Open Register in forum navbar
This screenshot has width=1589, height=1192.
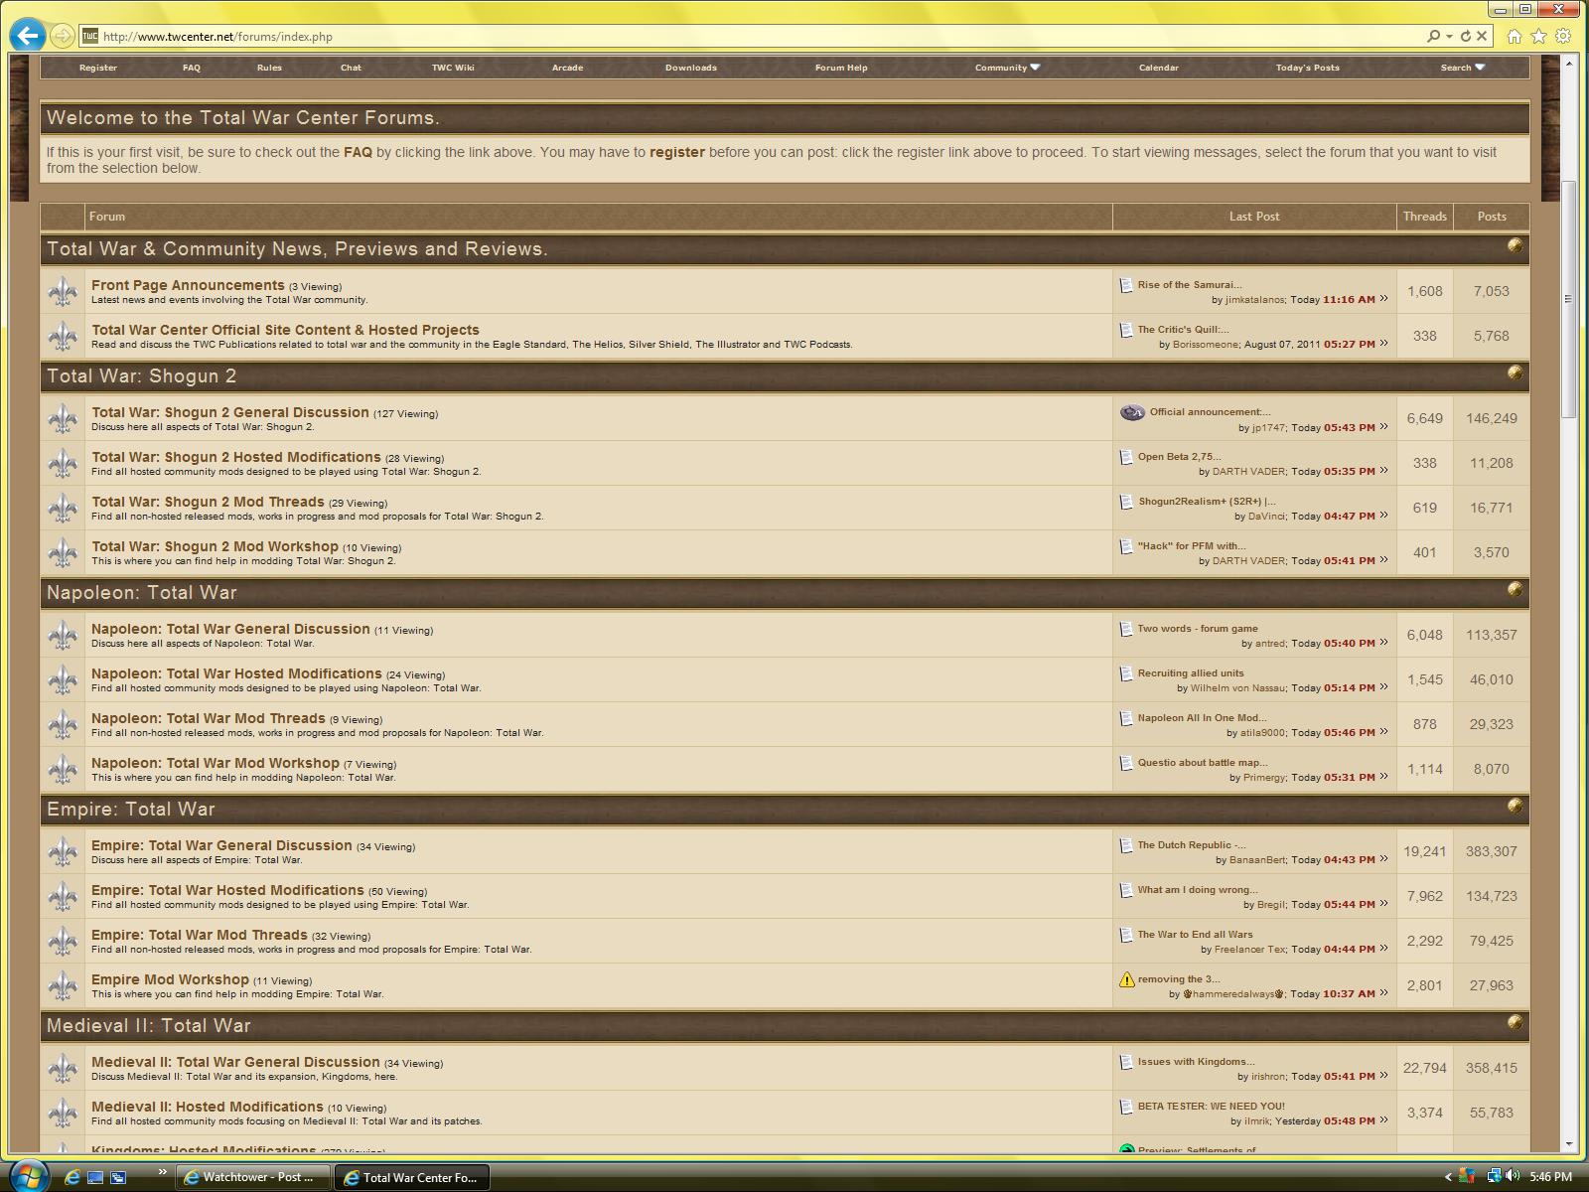coord(98,68)
